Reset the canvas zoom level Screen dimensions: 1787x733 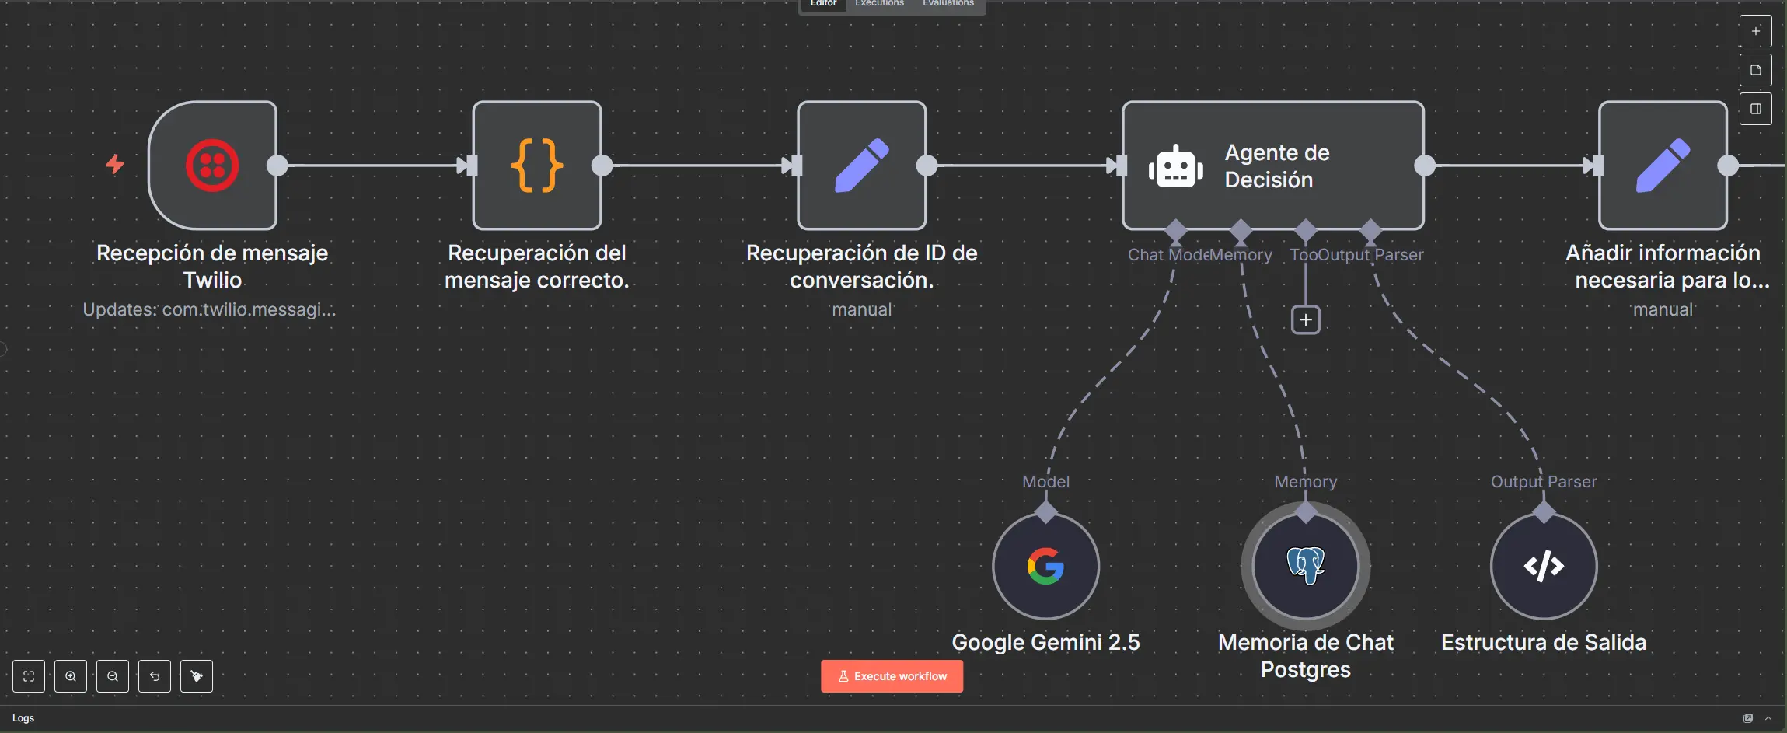click(x=155, y=676)
